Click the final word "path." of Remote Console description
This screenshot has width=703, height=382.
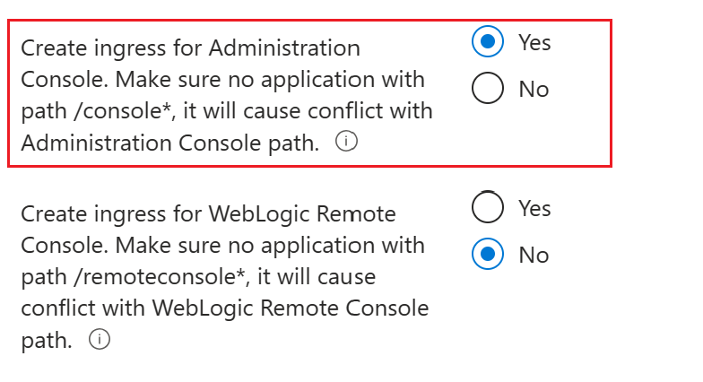(48, 341)
